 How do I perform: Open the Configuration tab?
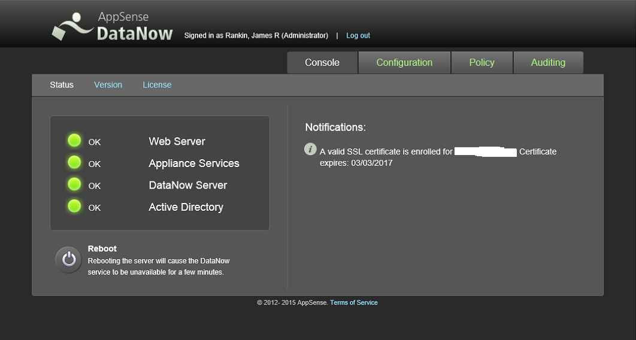pyautogui.click(x=404, y=62)
